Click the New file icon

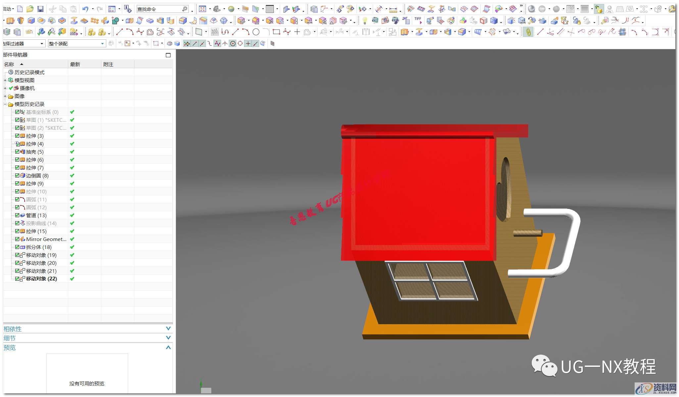20,9
